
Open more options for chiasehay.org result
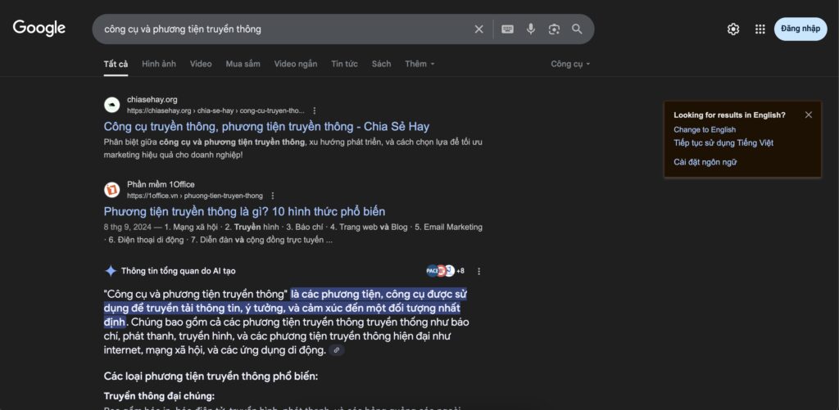click(x=315, y=110)
